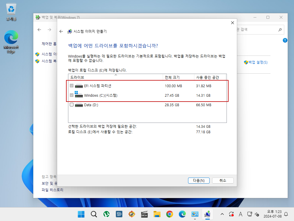294x221 pixels.
Task: Open 제어판 홈 link in the sidebar
Action: pyautogui.click(x=49, y=44)
